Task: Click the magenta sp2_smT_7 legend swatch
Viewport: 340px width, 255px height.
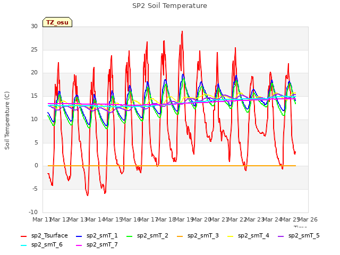Action: pyautogui.click(x=79, y=245)
